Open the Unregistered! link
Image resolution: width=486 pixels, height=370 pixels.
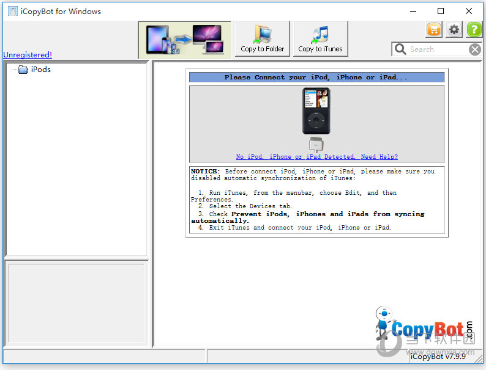pos(28,55)
